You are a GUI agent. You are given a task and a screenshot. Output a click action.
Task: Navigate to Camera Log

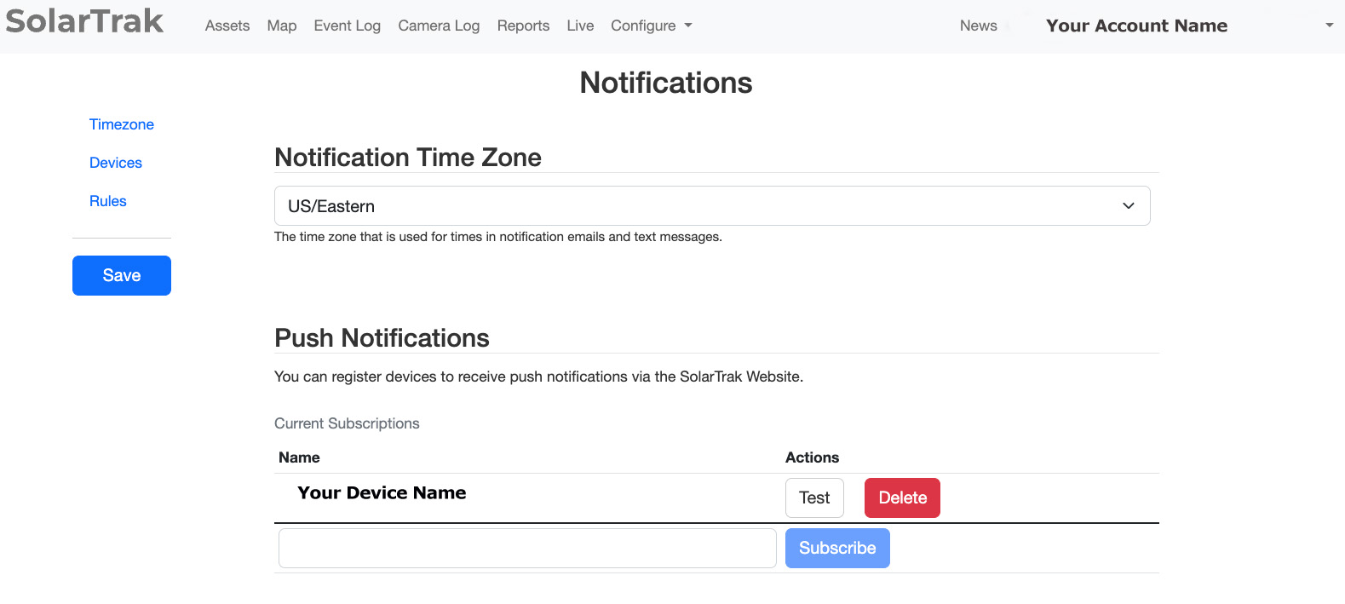pos(439,26)
